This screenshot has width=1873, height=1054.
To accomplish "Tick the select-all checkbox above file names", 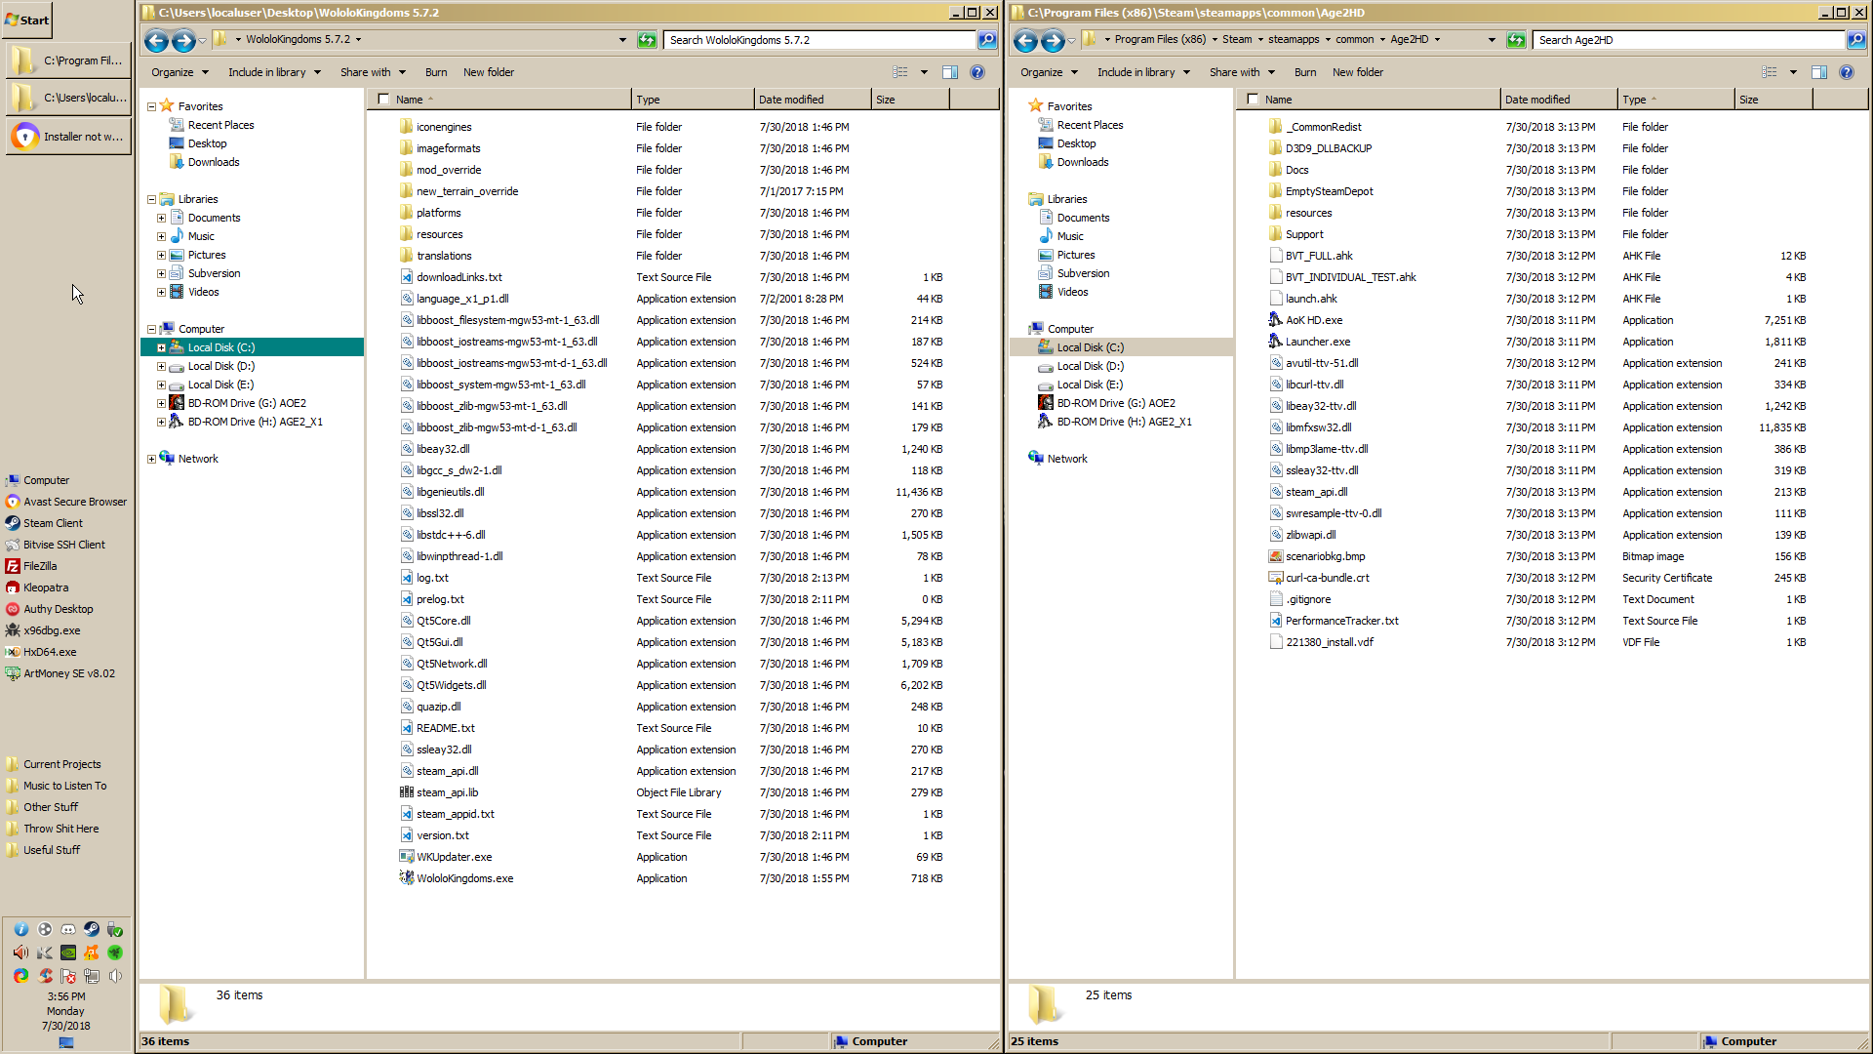I will pyautogui.click(x=383, y=99).
